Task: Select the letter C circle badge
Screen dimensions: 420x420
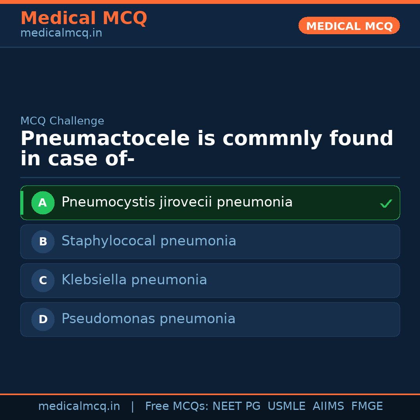Action: 43,280
